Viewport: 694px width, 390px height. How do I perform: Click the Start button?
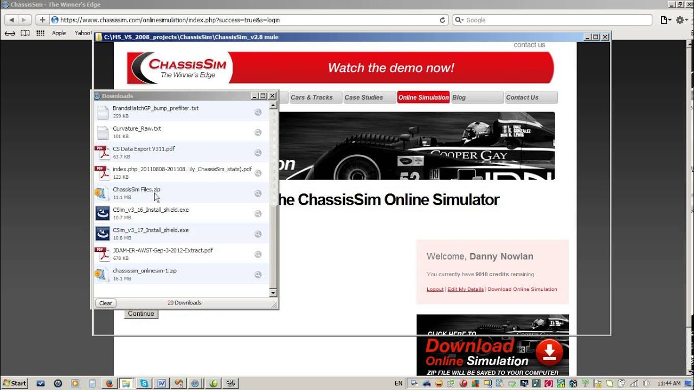pyautogui.click(x=15, y=383)
